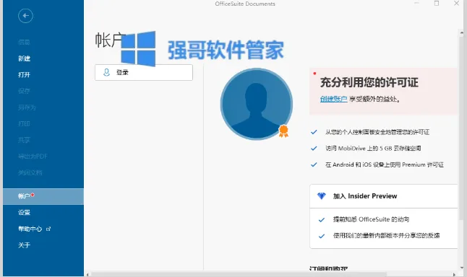Click the vertical scrollbar up arrow
Screen dimensions: 467x277
coord(462,32)
